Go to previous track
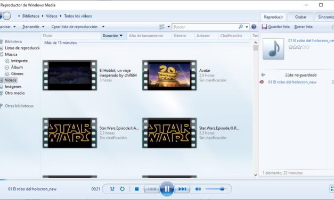 pyautogui.click(x=152, y=189)
